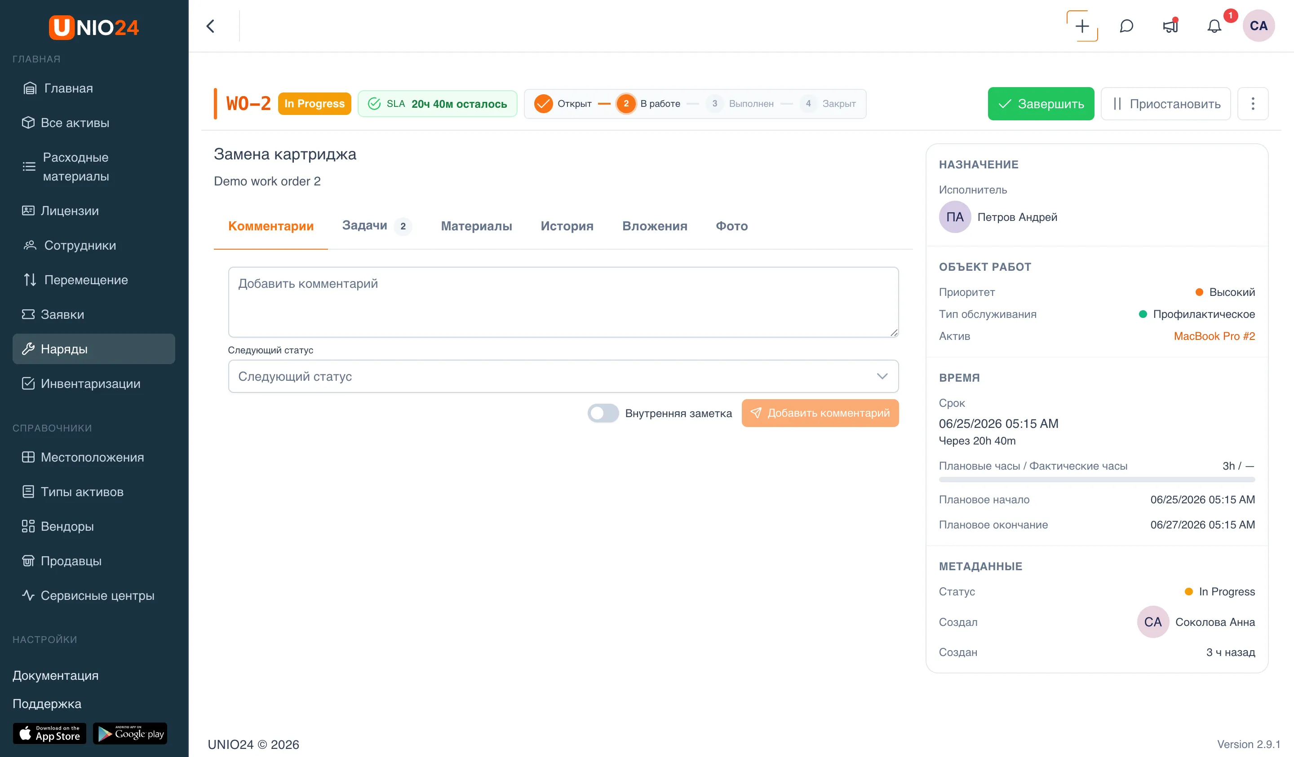
Task: Open the bell notifications icon
Action: (1214, 26)
